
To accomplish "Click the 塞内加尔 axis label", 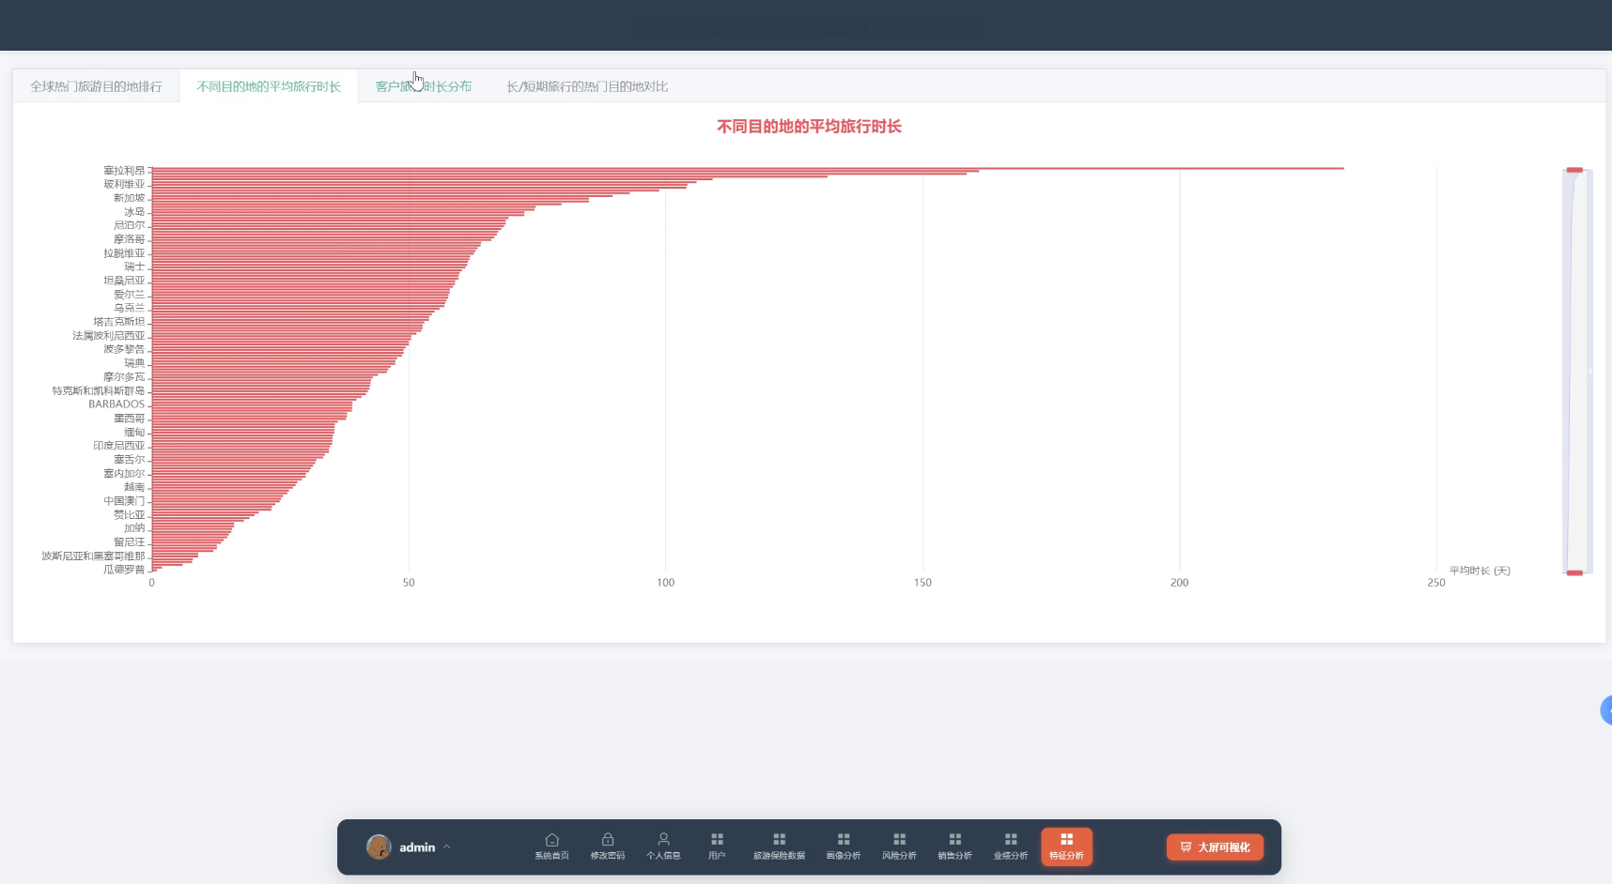I will (124, 474).
